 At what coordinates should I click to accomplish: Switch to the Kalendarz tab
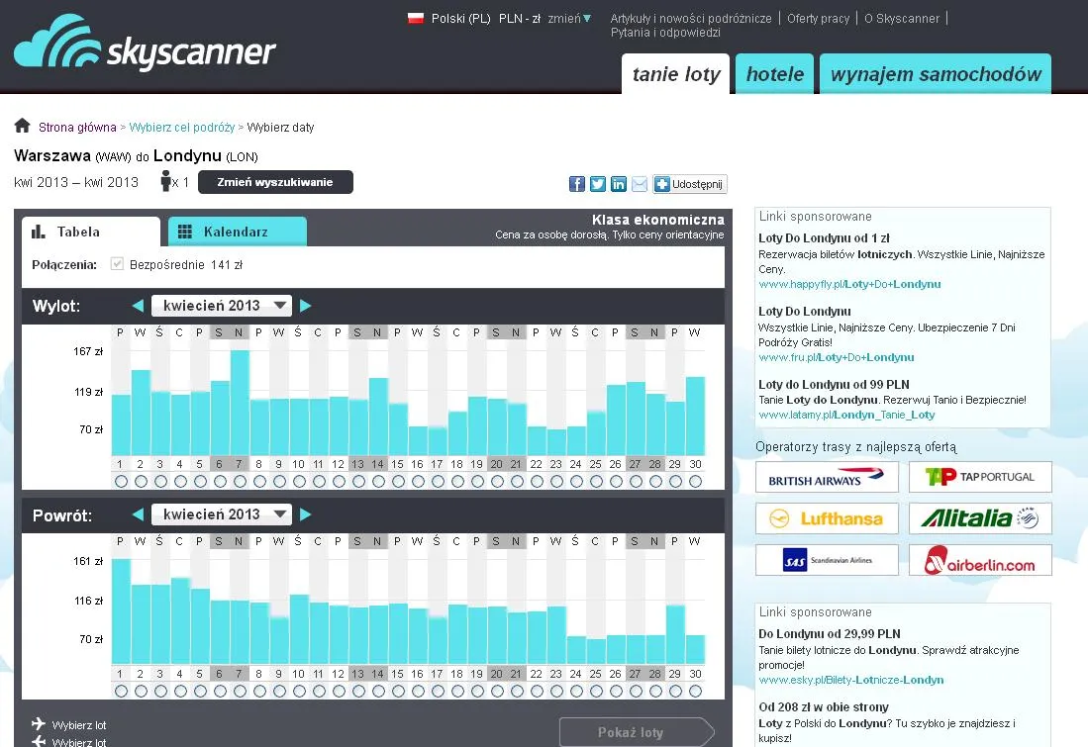(x=238, y=232)
